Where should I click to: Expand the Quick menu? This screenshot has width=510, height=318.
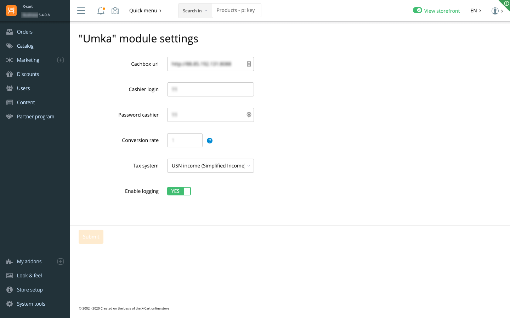[x=145, y=11]
